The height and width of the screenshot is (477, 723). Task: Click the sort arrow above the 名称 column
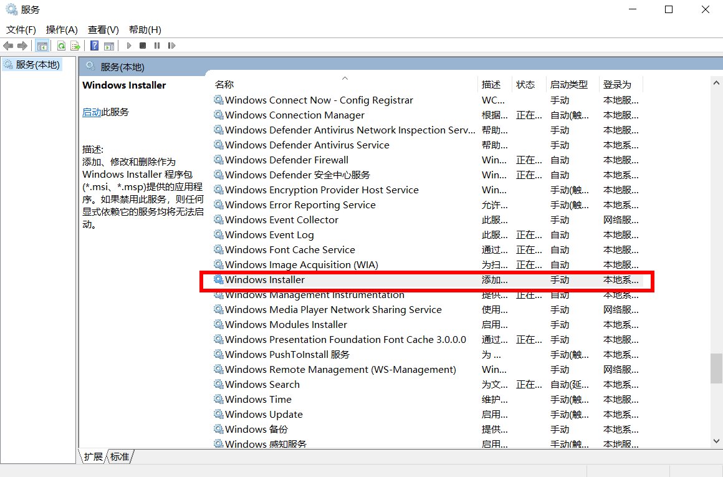coord(345,77)
